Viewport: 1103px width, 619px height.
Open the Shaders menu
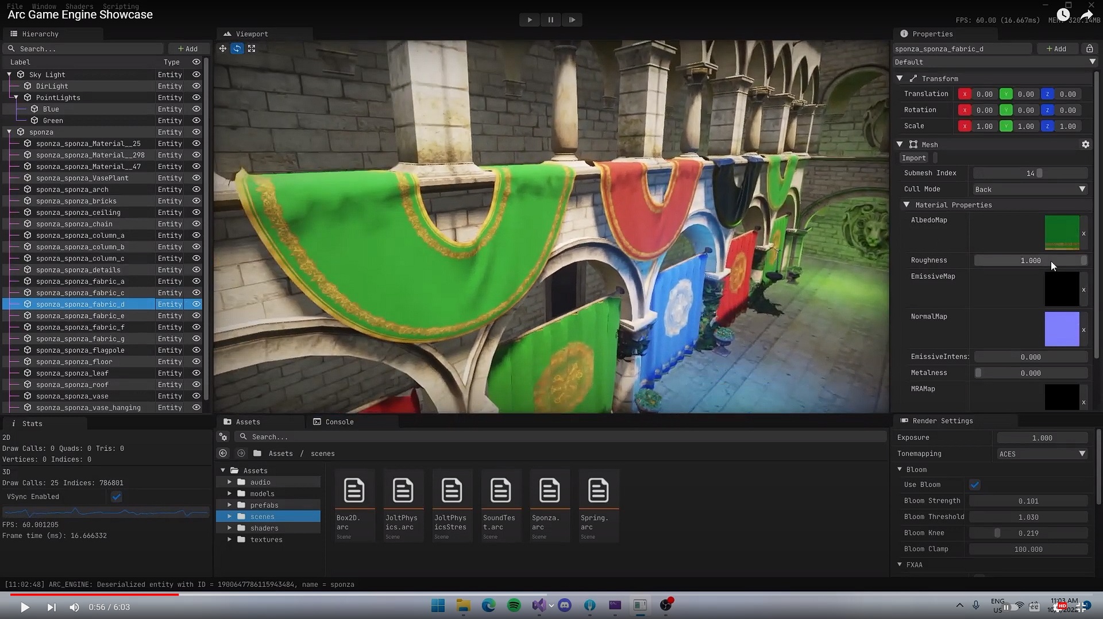click(79, 6)
